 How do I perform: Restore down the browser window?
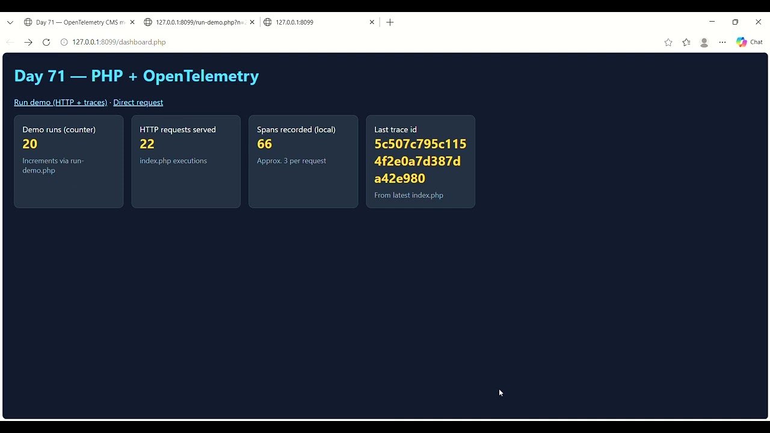(x=735, y=22)
